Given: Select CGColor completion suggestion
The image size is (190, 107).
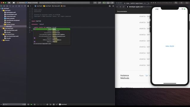Looking at the screenshot, I should pyautogui.click(x=52, y=42).
